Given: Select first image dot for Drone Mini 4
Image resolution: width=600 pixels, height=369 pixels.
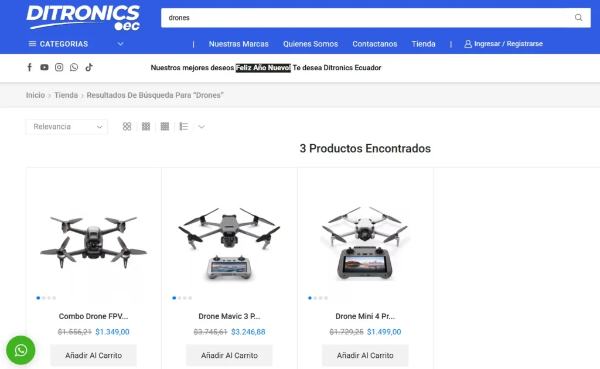Looking at the screenshot, I should pyautogui.click(x=310, y=298).
